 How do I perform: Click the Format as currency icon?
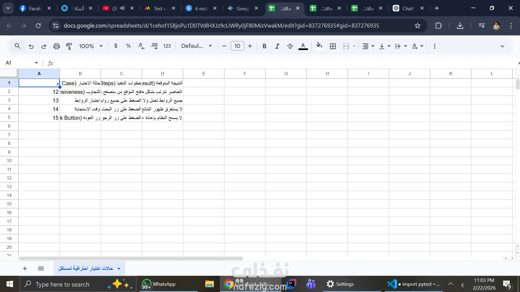(116, 46)
